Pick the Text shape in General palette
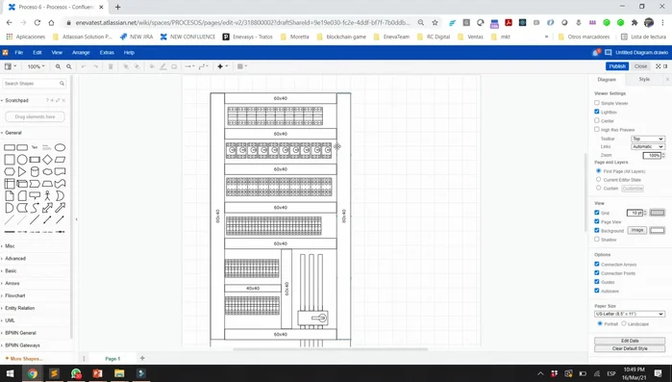Viewport: 672px width, 382px height. coord(35,147)
